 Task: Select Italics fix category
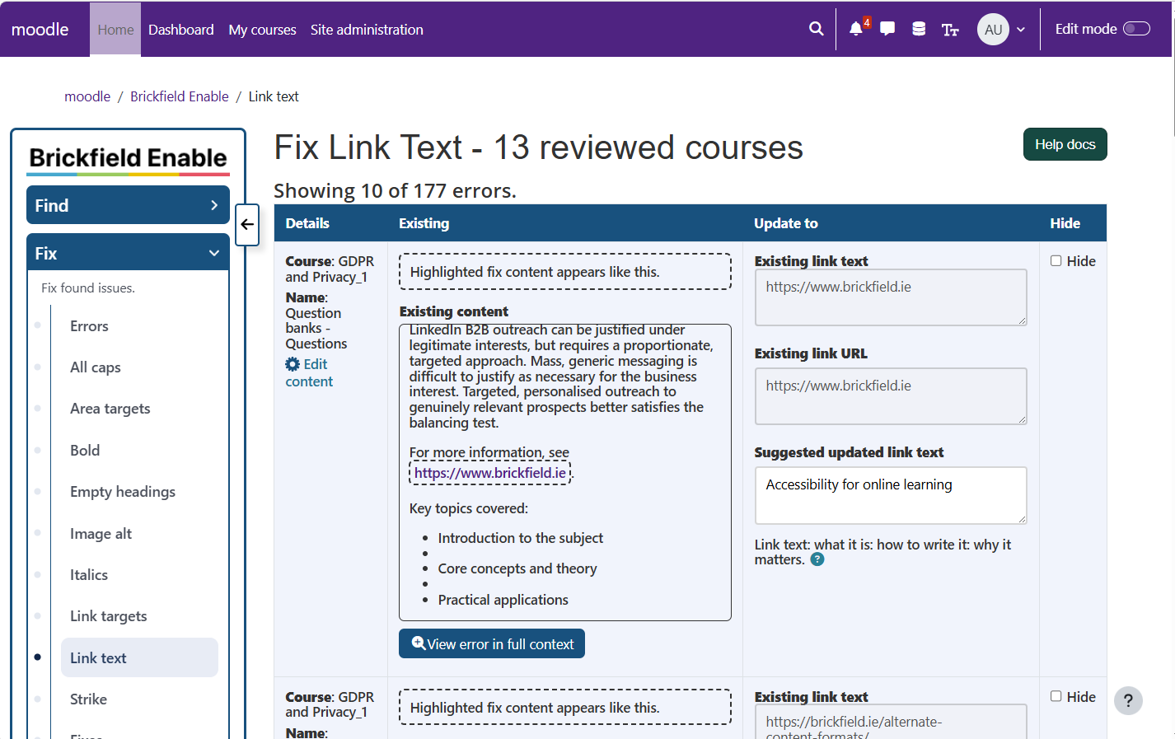coord(89,575)
